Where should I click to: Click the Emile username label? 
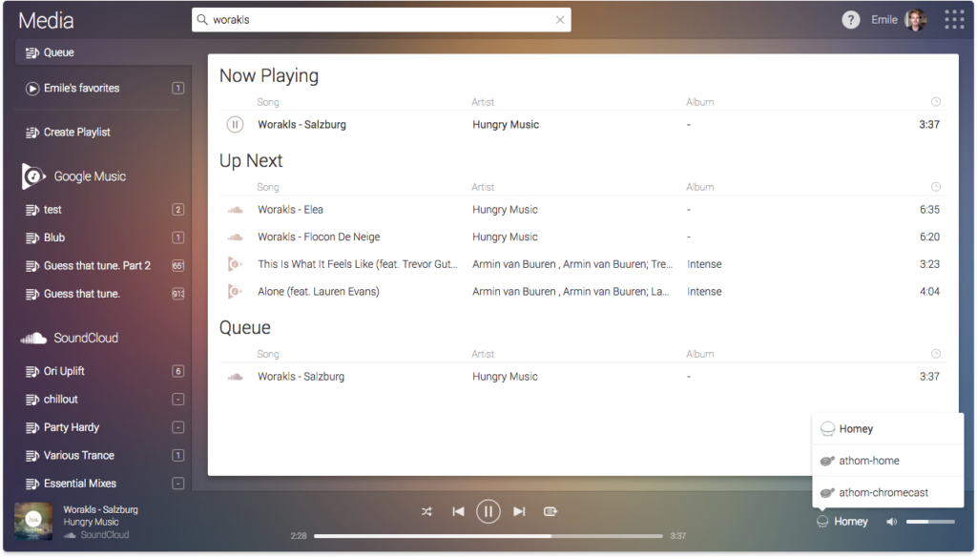coord(884,20)
